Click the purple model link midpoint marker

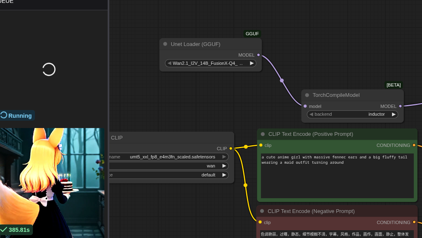(x=282, y=80)
